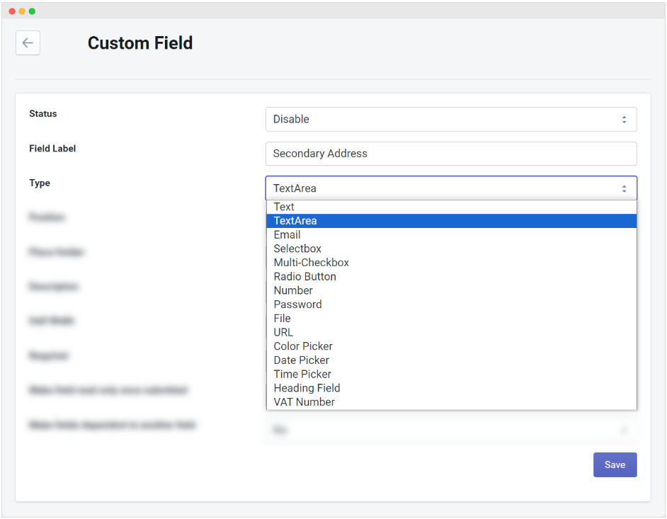667x519 pixels.
Task: Choose the highlighted TextArea option
Action: (x=295, y=221)
